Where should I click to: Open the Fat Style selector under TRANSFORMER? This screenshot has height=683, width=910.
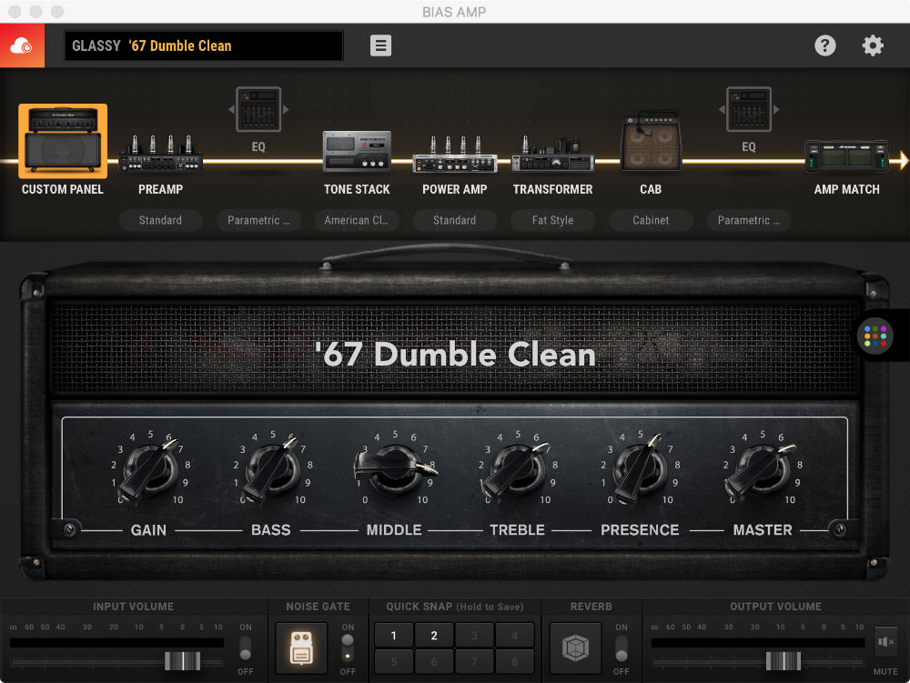[x=552, y=220]
